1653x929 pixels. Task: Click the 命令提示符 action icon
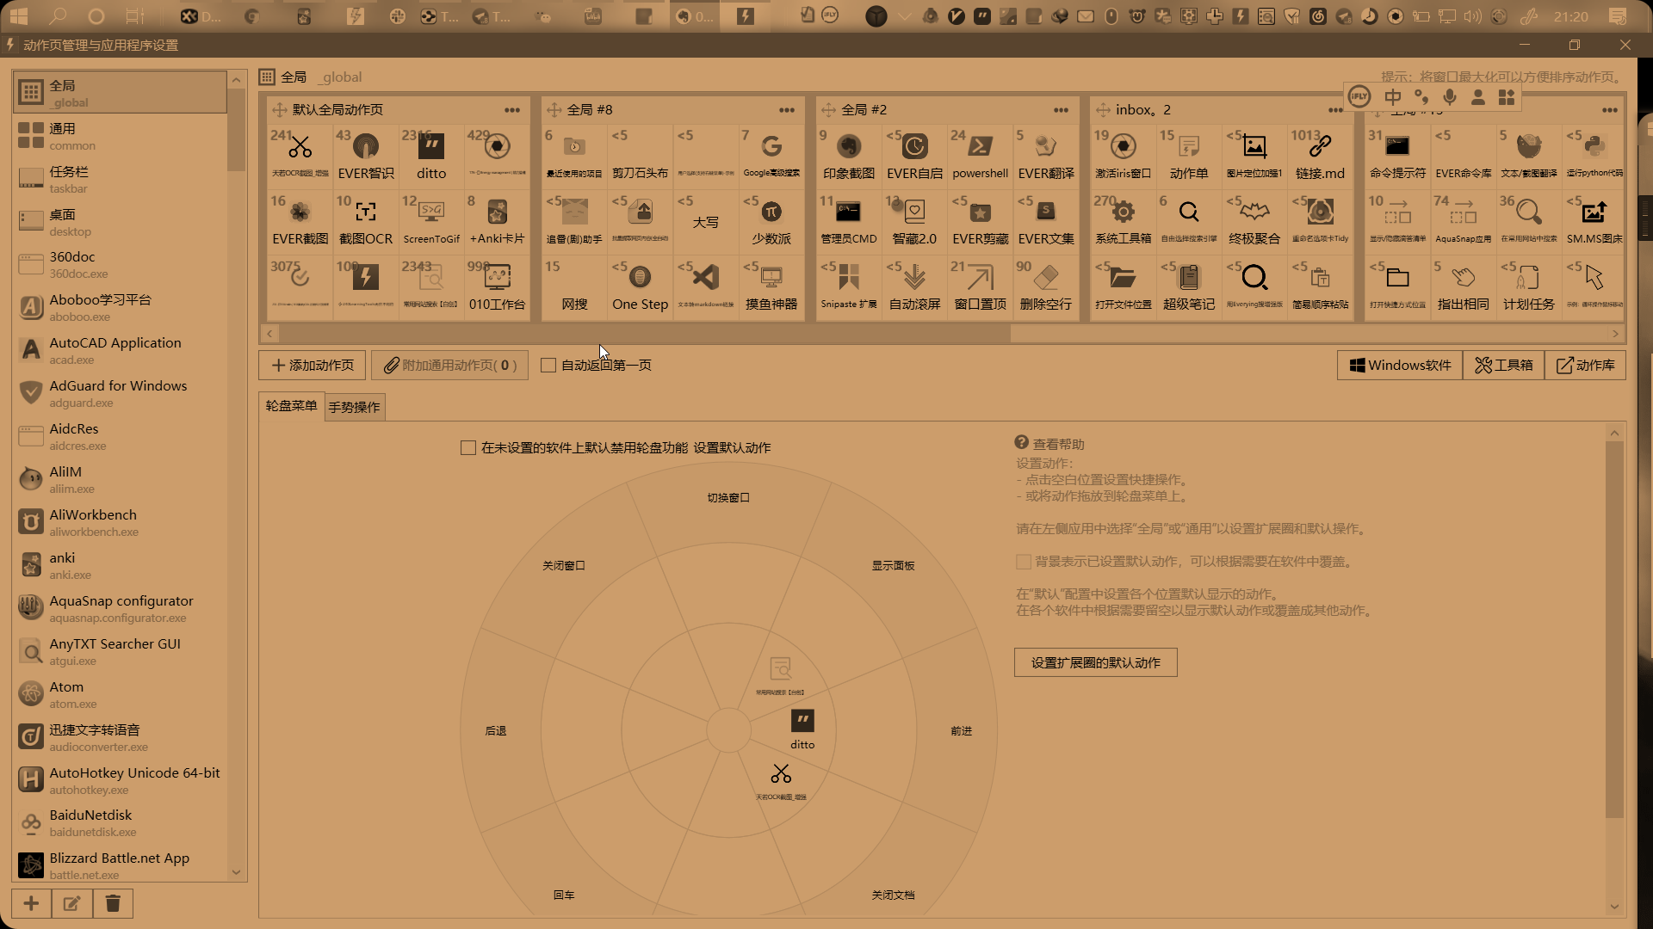pyautogui.click(x=1397, y=147)
